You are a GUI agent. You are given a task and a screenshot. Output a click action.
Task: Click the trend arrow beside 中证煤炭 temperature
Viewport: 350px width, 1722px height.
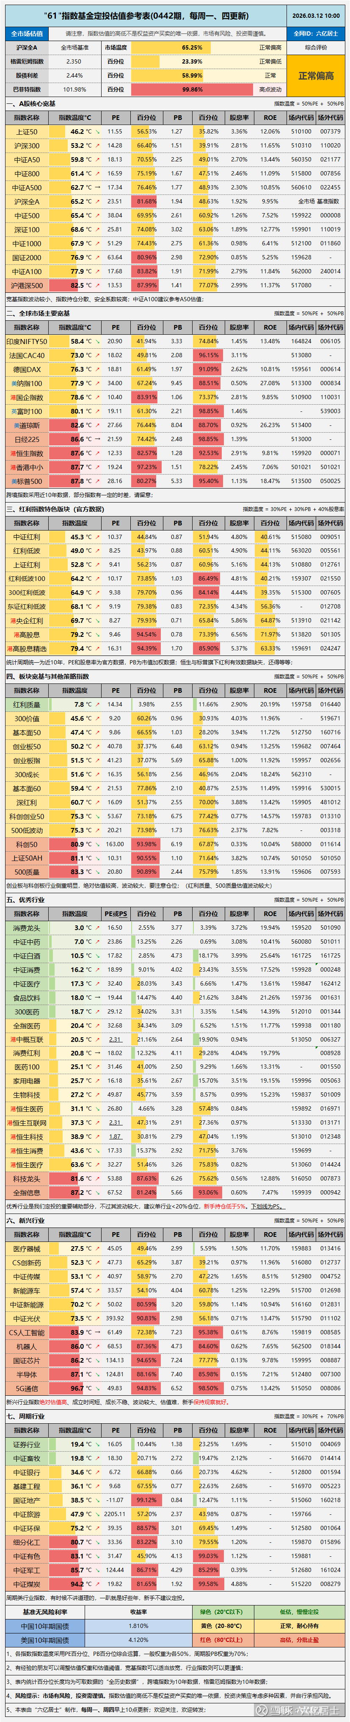[x=97, y=1583]
